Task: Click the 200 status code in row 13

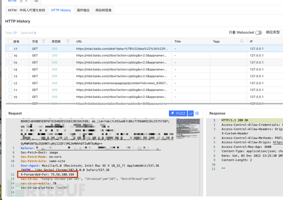Action: click(x=54, y=76)
